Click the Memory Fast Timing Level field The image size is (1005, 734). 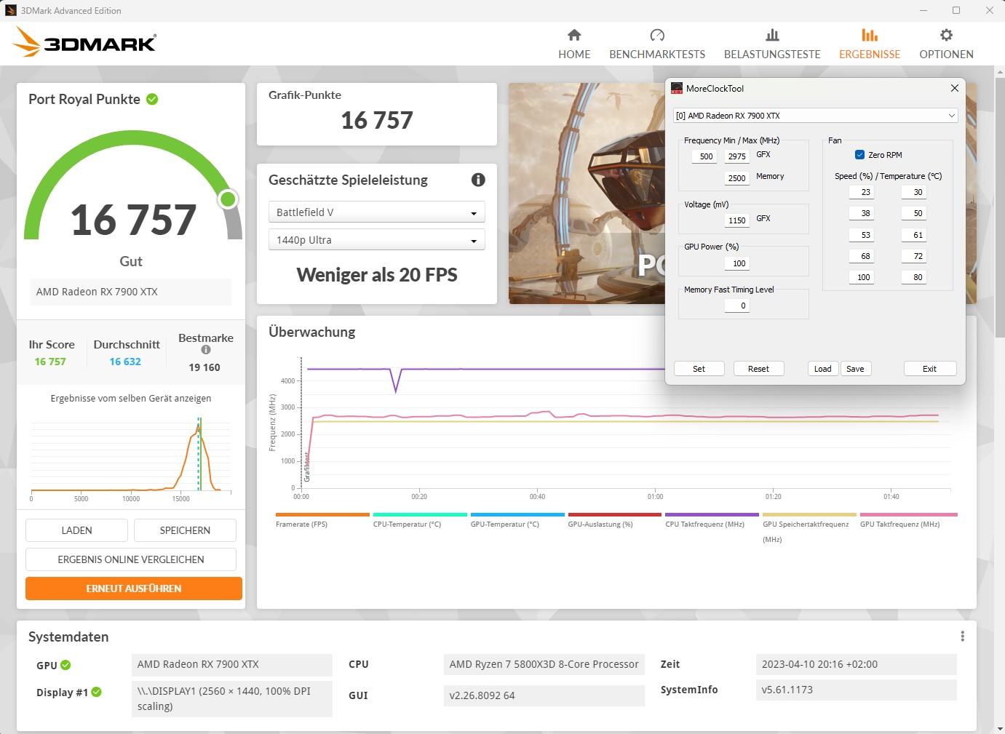click(x=737, y=306)
